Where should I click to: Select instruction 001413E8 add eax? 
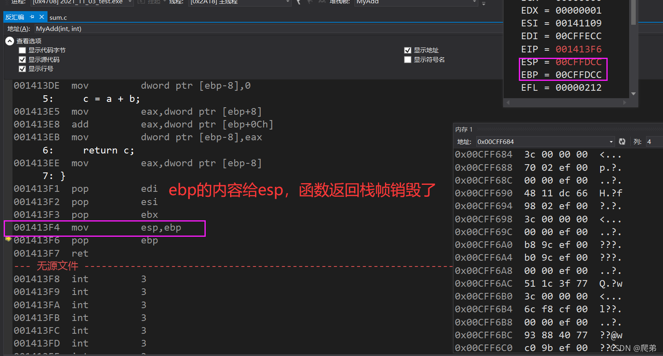[x=143, y=125]
